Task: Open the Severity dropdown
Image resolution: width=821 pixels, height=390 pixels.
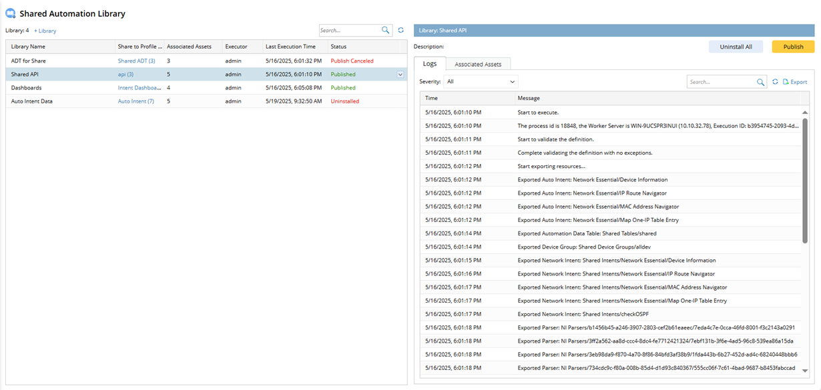Action: click(x=481, y=81)
